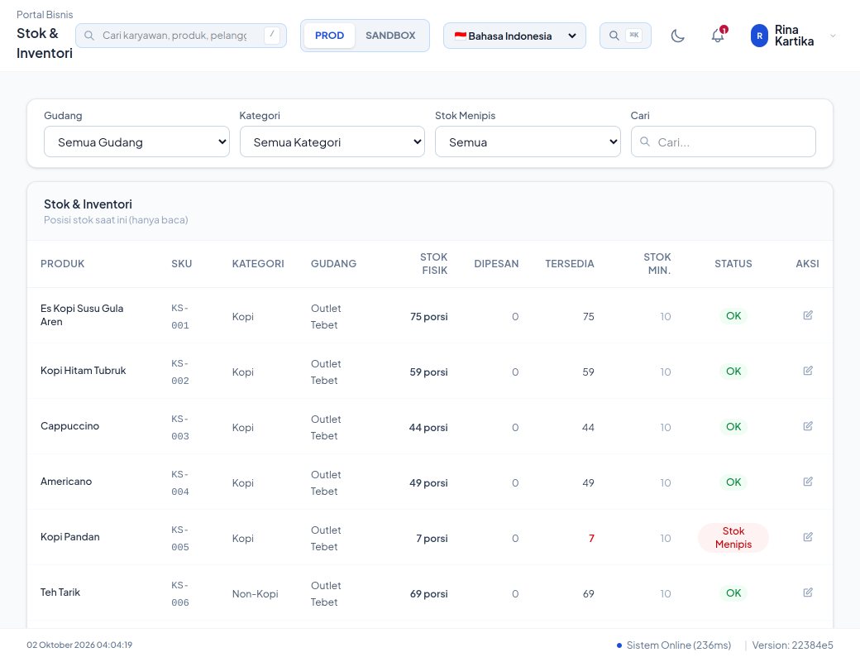Screen dimensions: 860x662
Task: Open notifications bell icon
Action: (718, 36)
